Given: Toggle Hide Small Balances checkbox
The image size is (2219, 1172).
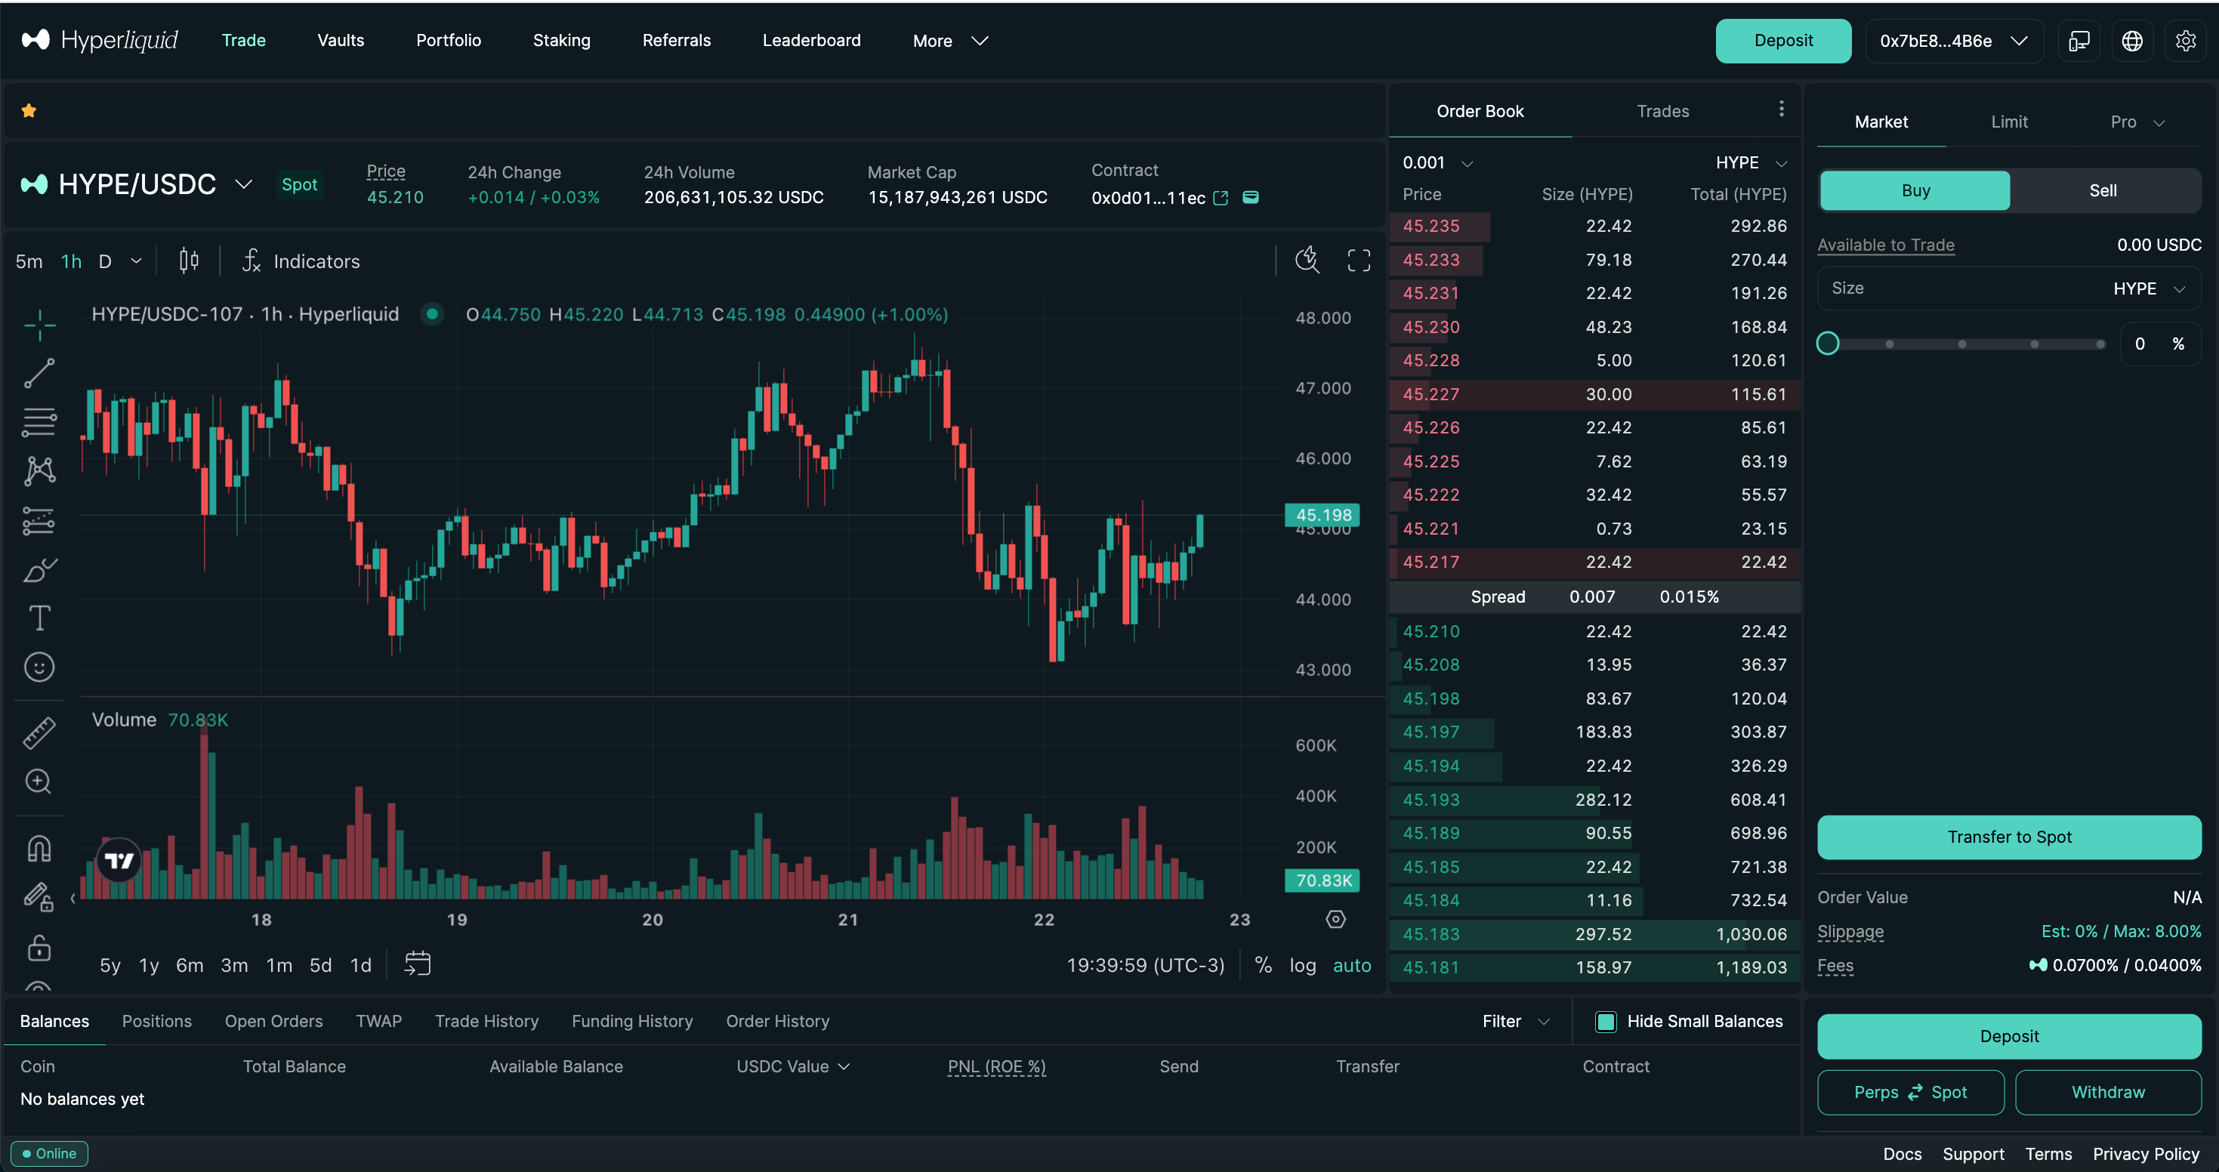Looking at the screenshot, I should (1606, 1021).
